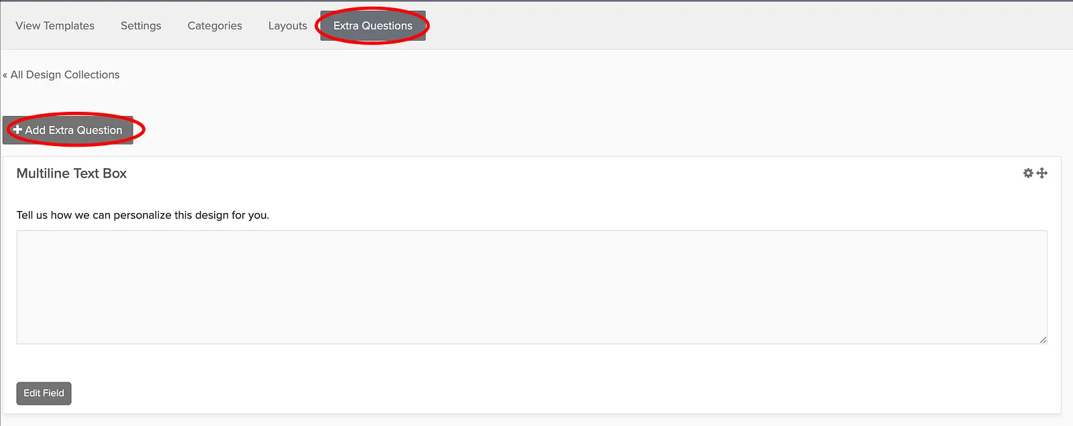Click the textarea resize grip corner
The image size is (1073, 426).
[x=1043, y=340]
